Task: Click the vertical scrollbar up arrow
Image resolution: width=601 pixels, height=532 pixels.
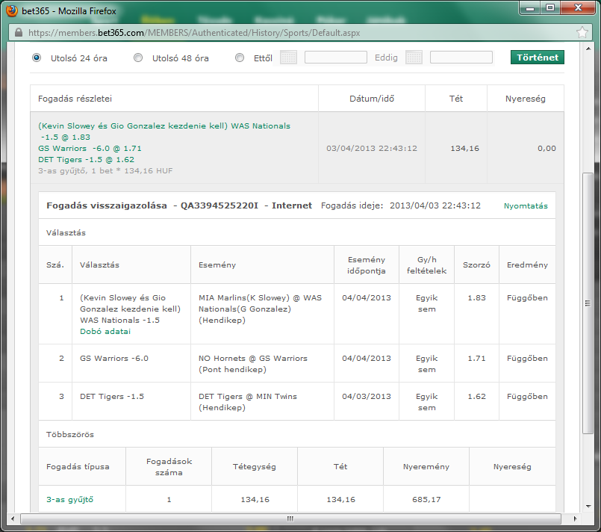Action: pos(588,49)
